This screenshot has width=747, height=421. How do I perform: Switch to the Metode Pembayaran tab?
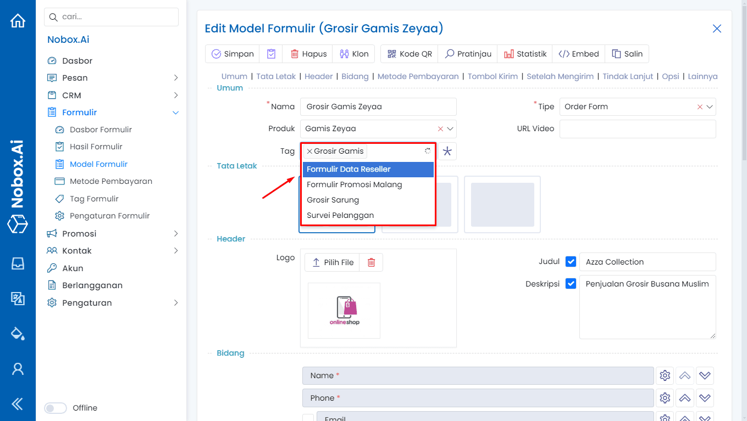click(x=418, y=76)
